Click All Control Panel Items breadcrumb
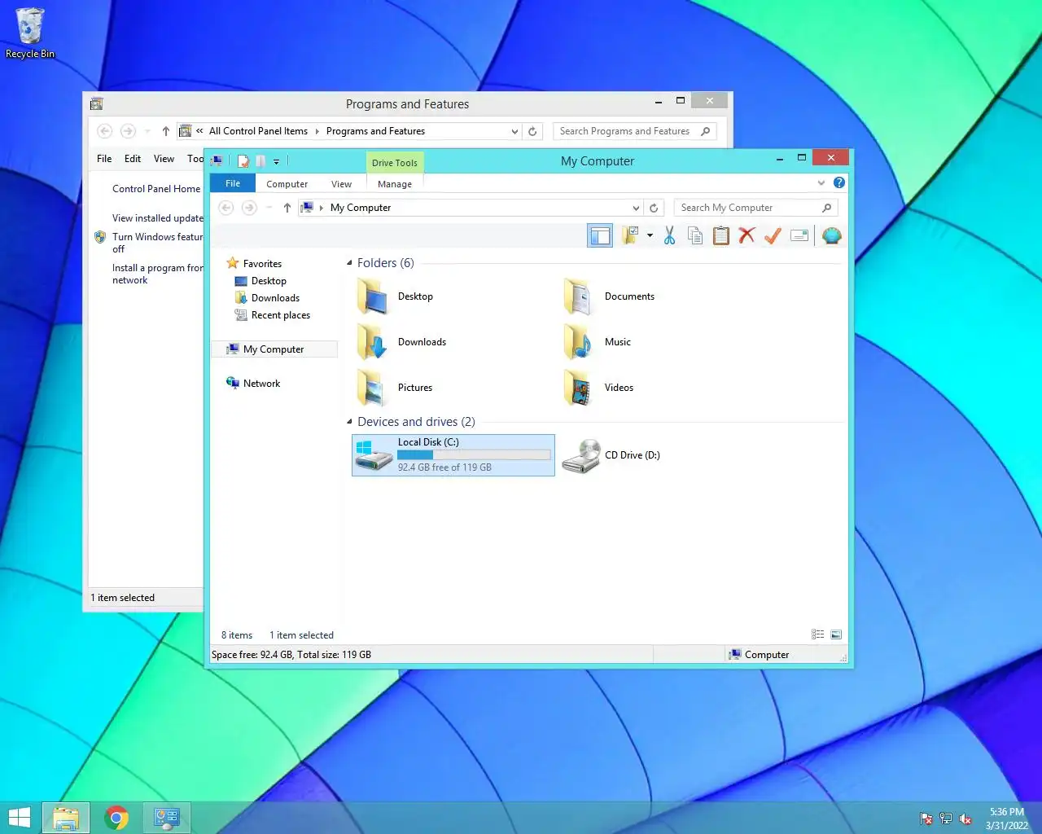1042x834 pixels. (258, 131)
